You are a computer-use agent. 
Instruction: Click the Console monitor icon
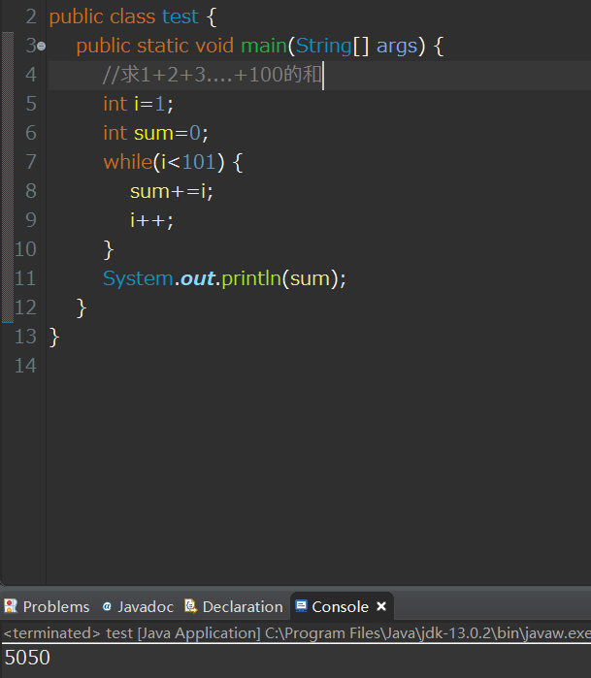301,606
